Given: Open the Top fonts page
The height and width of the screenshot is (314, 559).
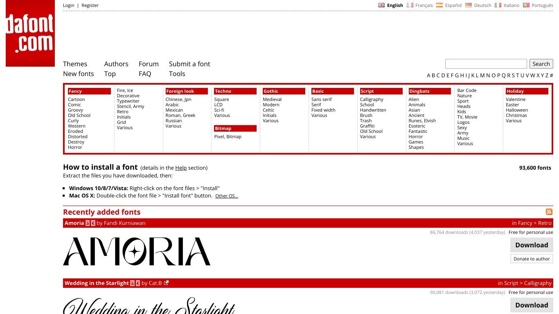Looking at the screenshot, I should [110, 74].
